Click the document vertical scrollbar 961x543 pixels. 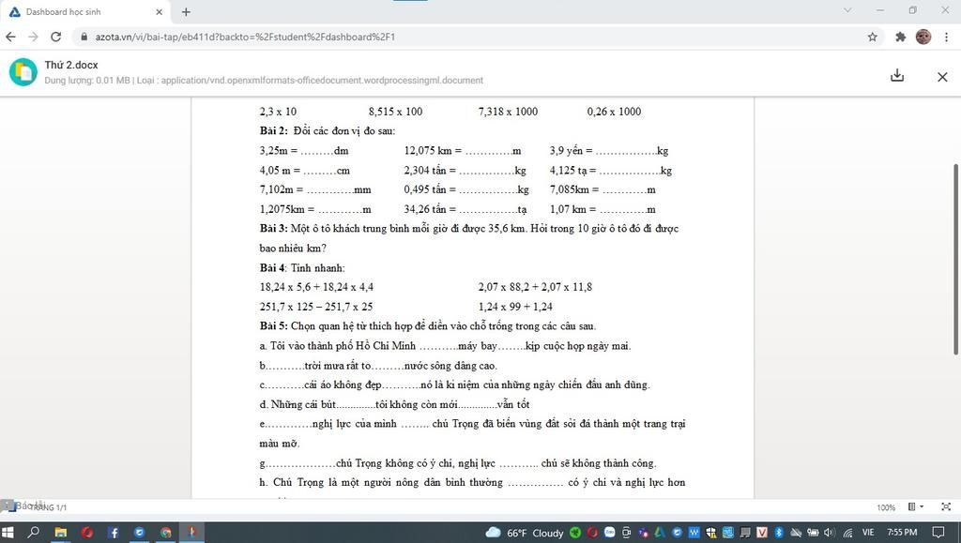955,259
